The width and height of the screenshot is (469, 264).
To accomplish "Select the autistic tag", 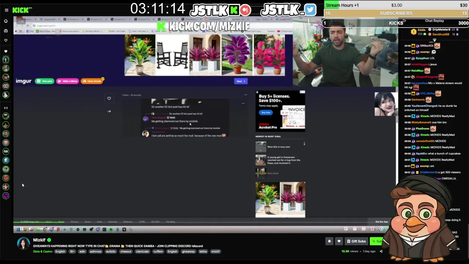I will coord(111,252).
